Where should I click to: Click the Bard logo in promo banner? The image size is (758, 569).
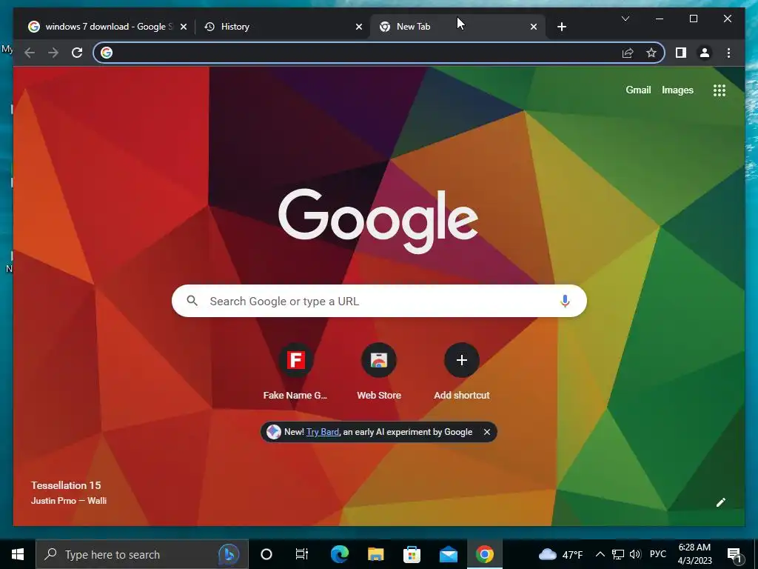point(274,432)
